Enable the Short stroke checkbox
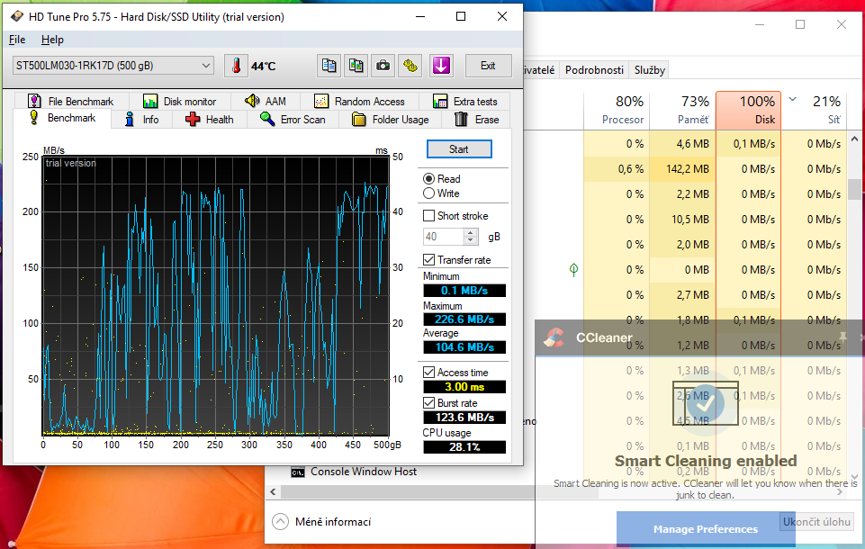Screen dimensions: 865x549 point(428,216)
